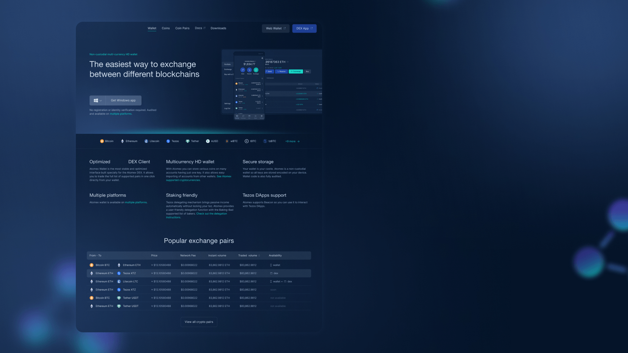Click the Tezos DApps support heading
Image resolution: width=628 pixels, height=353 pixels.
click(x=264, y=195)
